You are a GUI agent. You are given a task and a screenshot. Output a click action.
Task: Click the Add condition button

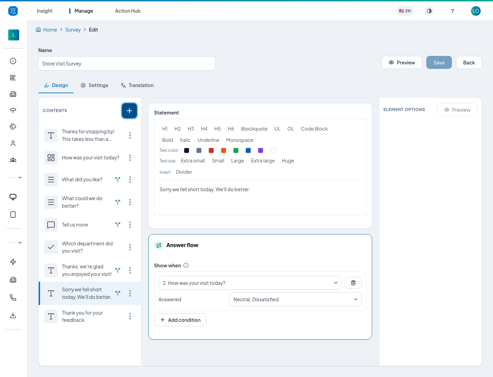pyautogui.click(x=180, y=320)
